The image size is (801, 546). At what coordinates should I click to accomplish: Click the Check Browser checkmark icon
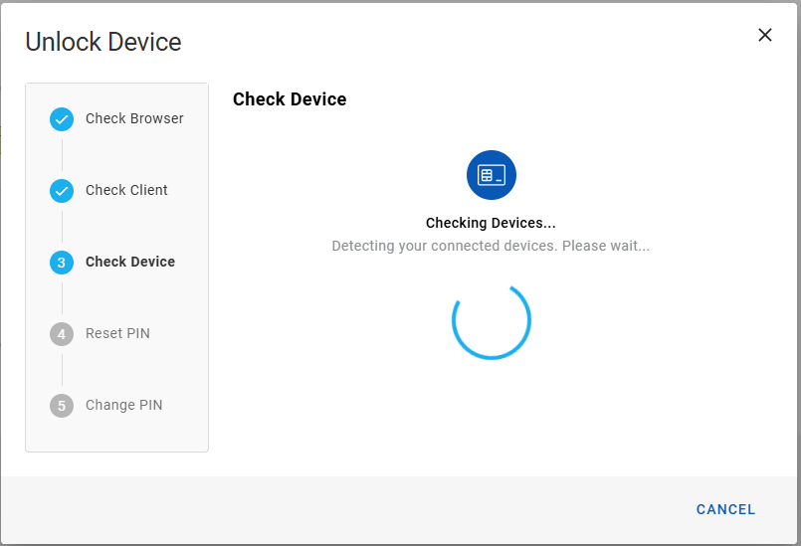[x=62, y=119]
